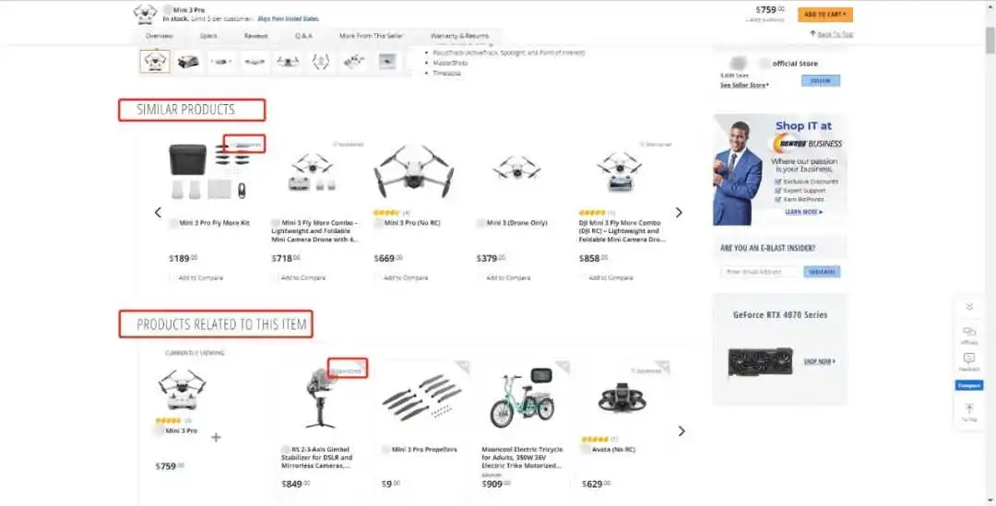Image resolution: width=996 pixels, height=506 pixels.
Task: Click Learn More on Newegg Business ad
Action: click(803, 212)
